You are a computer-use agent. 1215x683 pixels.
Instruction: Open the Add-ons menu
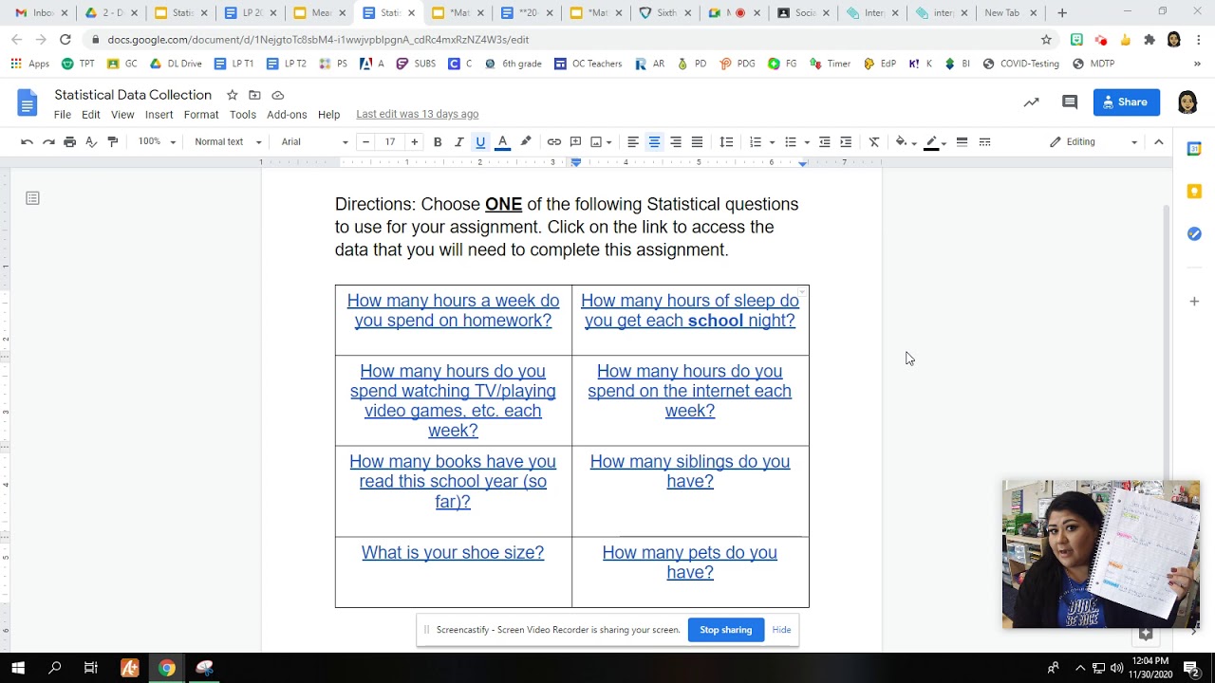tap(287, 115)
